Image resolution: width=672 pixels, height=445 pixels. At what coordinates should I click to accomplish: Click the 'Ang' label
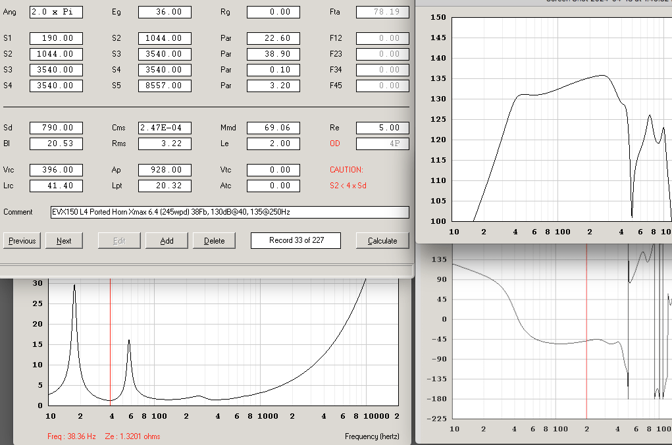(x=9, y=12)
